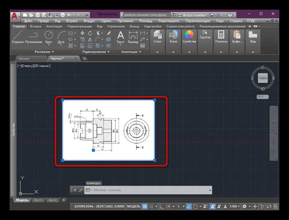Screen dimensions: 289x220
Task: Choose the Дуга arc tool
Action: [61, 37]
